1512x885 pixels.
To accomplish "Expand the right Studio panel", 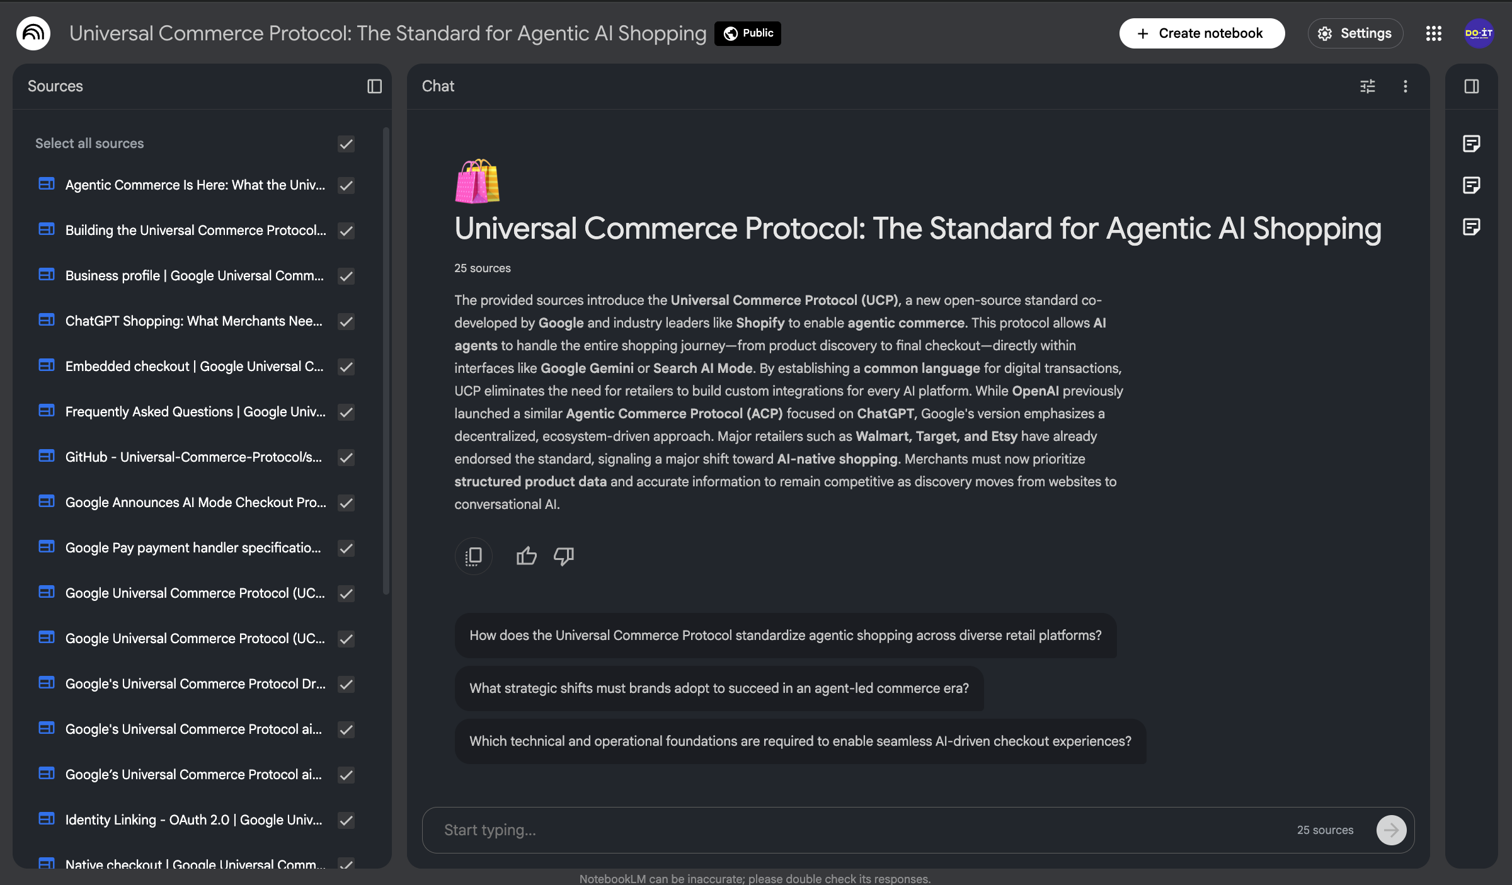I will 1471,86.
